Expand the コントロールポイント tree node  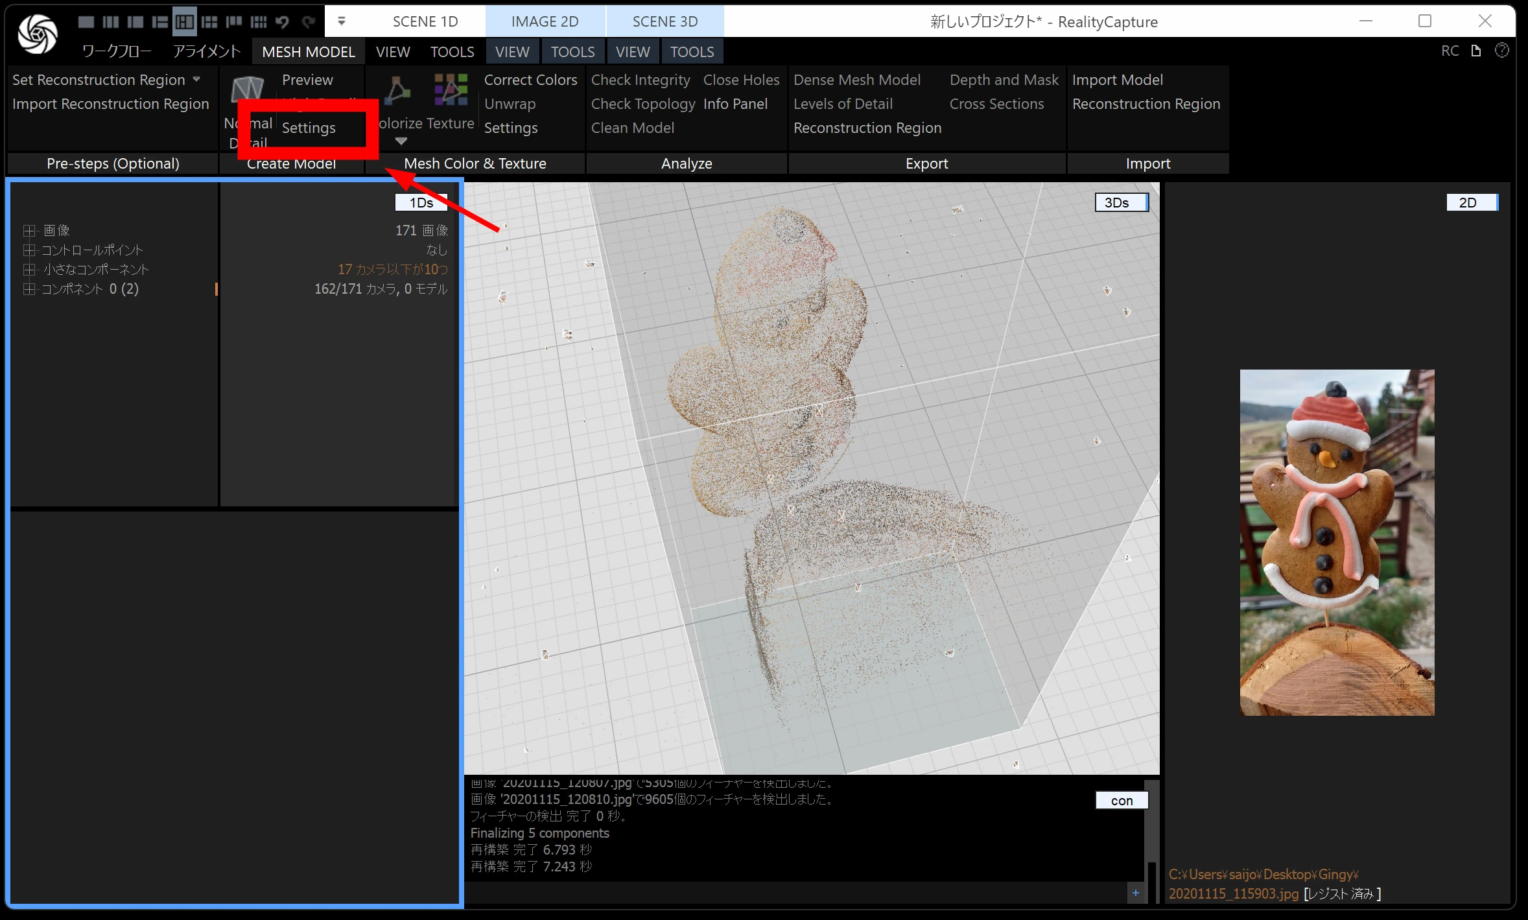[29, 250]
